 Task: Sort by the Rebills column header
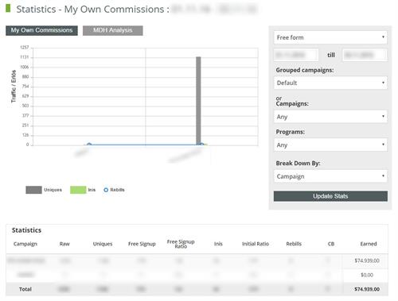[x=294, y=244]
